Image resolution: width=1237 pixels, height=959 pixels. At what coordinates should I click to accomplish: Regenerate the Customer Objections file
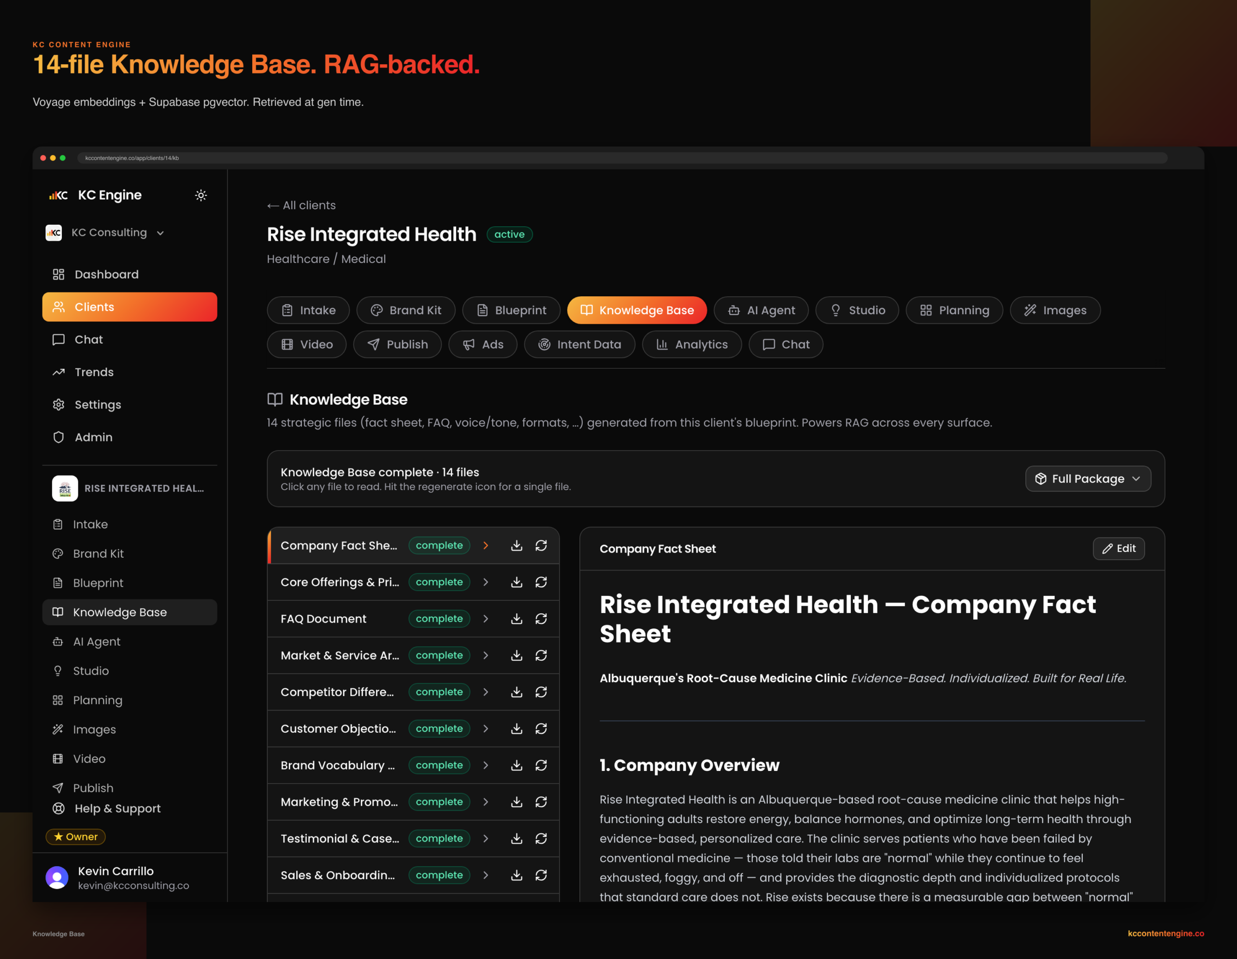coord(542,728)
